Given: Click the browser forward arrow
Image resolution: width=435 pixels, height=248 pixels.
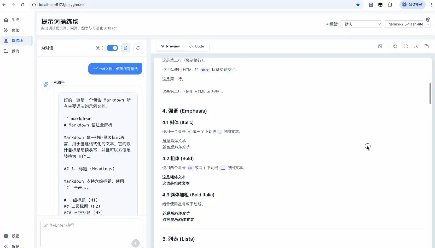Looking at the screenshot, I should [x=13, y=5].
